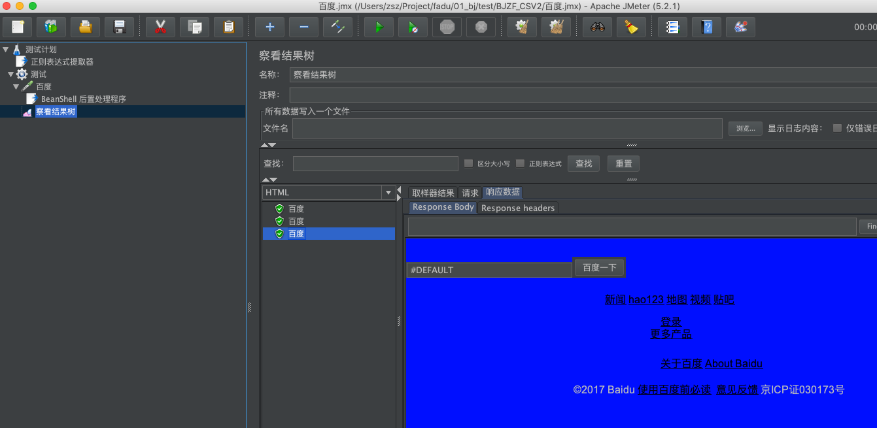Image resolution: width=877 pixels, height=428 pixels.
Task: Switch to 请求 tab
Action: point(470,193)
